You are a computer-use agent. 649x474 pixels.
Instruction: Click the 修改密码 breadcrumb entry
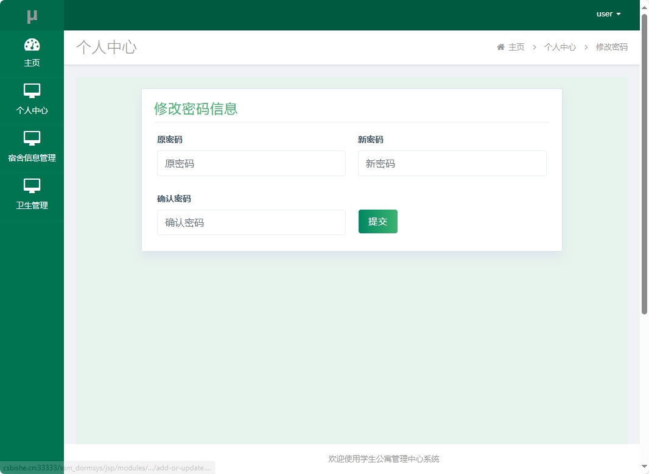[x=611, y=47]
